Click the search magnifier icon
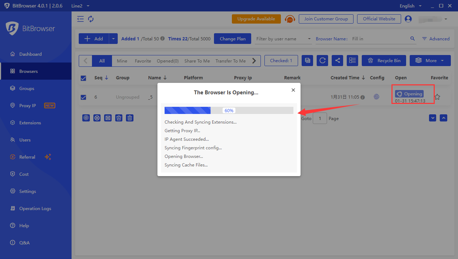Screen dimensions: 458x259 click(x=413, y=39)
